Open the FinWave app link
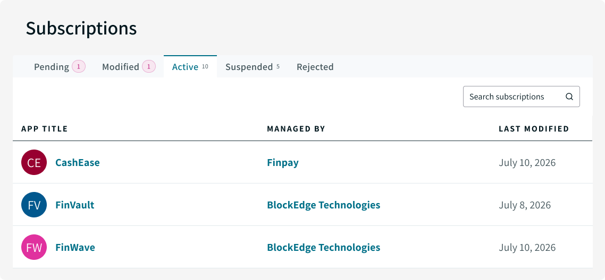Image resolution: width=605 pixels, height=280 pixels. click(75, 247)
